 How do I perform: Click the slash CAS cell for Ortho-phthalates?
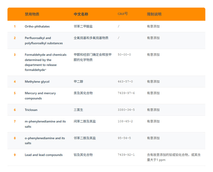click(x=118, y=26)
